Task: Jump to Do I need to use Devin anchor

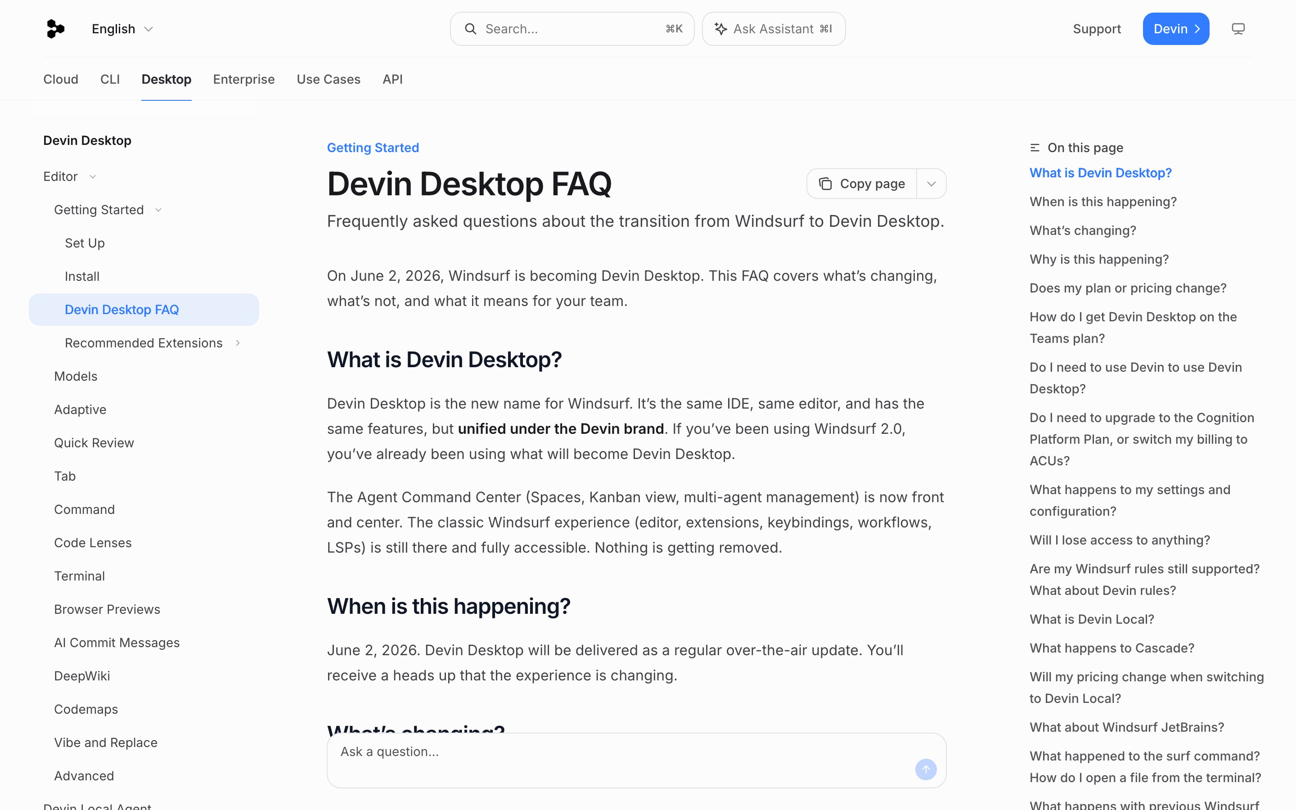Action: click(1135, 378)
